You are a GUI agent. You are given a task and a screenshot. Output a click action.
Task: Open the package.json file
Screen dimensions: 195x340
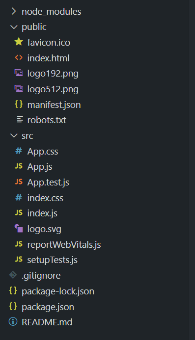pyautogui.click(x=48, y=307)
